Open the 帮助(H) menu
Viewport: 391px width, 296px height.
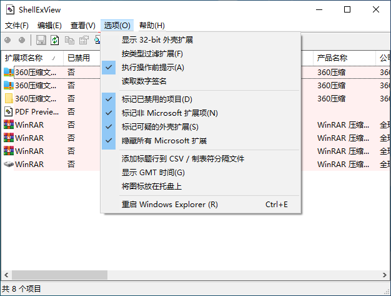[x=152, y=25]
